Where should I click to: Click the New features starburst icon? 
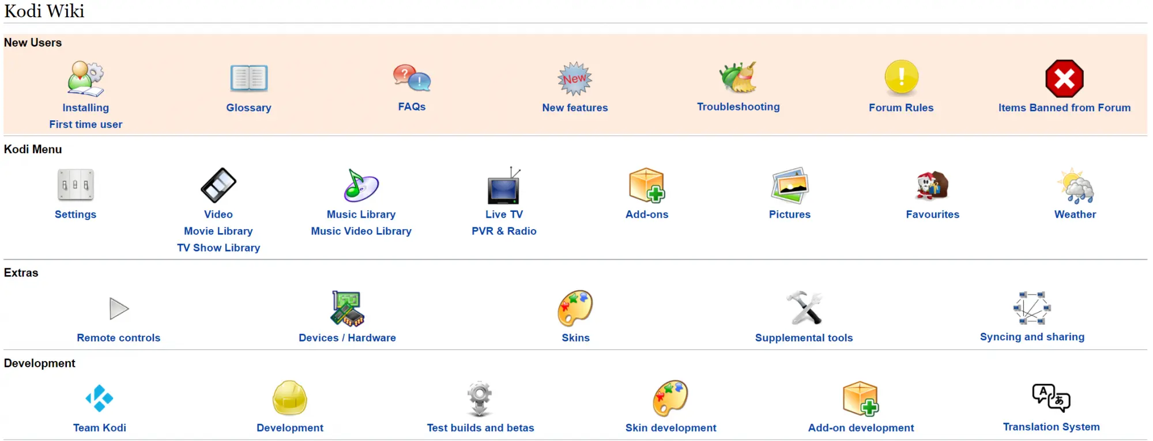pos(575,78)
